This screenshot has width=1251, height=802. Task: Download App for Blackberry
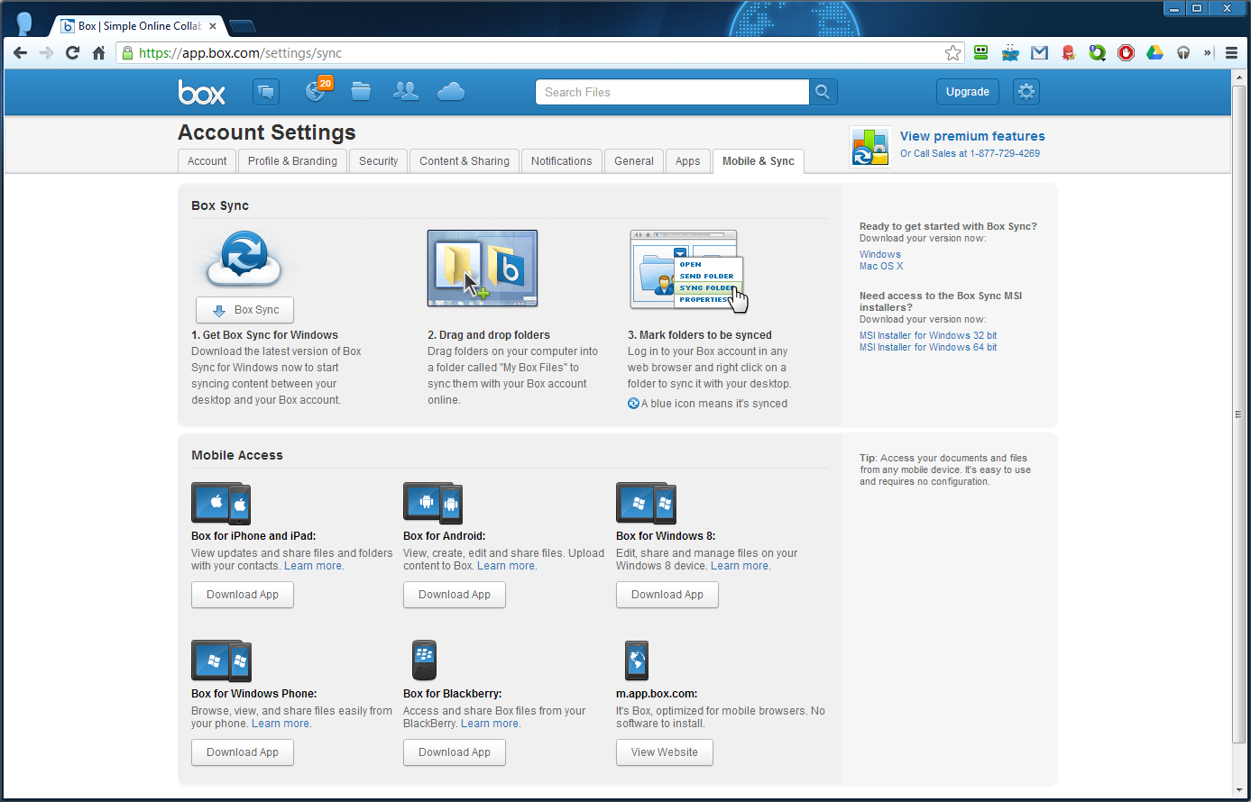pyautogui.click(x=455, y=752)
